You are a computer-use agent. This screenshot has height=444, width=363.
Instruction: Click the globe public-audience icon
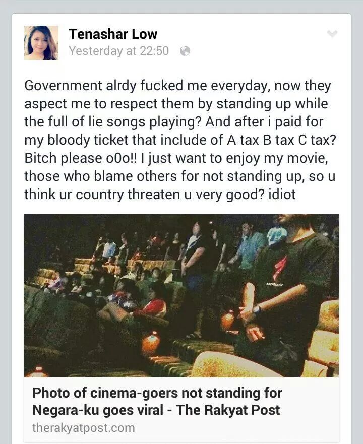pyautogui.click(x=185, y=51)
